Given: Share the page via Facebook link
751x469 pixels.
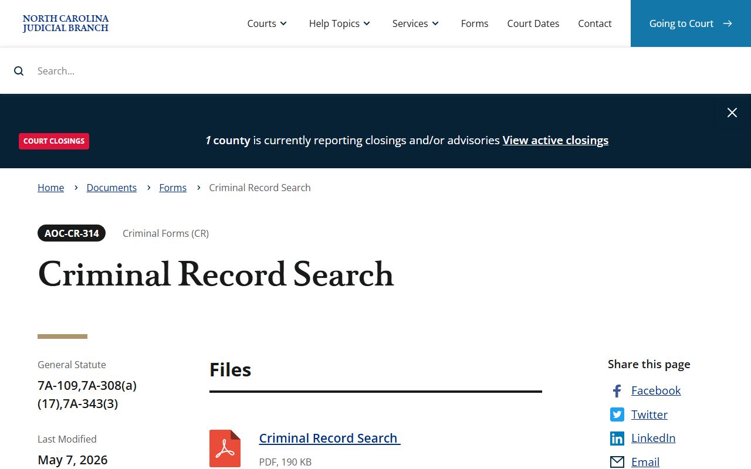Looking at the screenshot, I should [x=656, y=390].
